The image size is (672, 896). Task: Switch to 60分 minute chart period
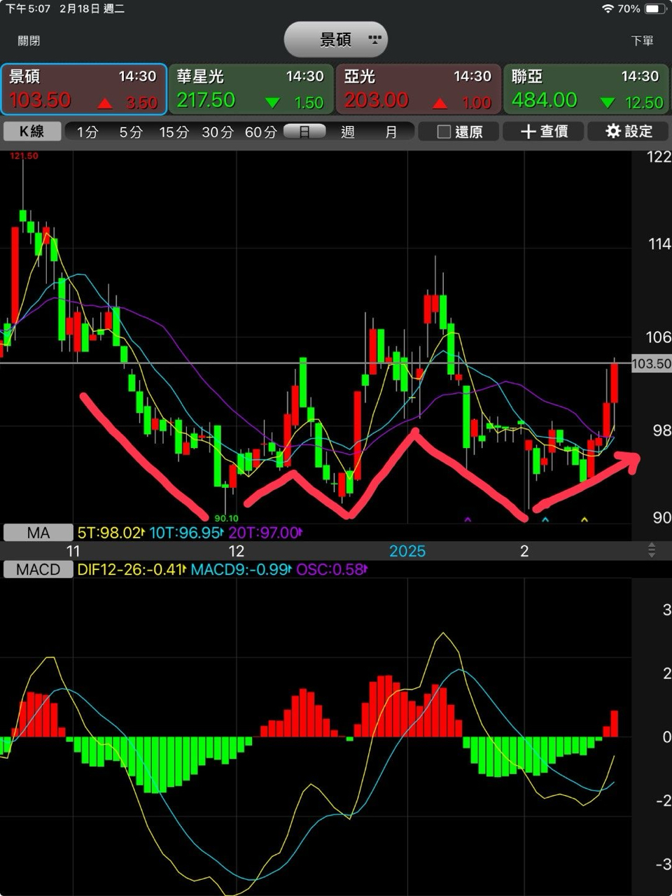click(x=260, y=132)
